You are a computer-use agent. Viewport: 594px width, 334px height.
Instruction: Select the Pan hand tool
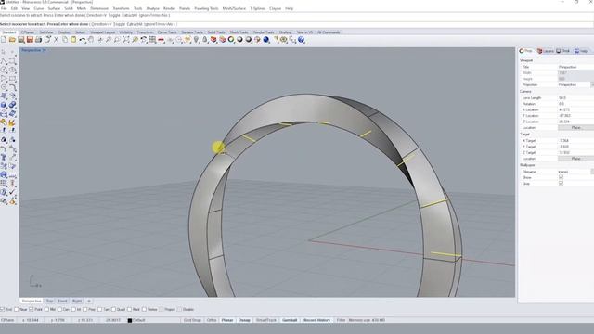coord(91,40)
